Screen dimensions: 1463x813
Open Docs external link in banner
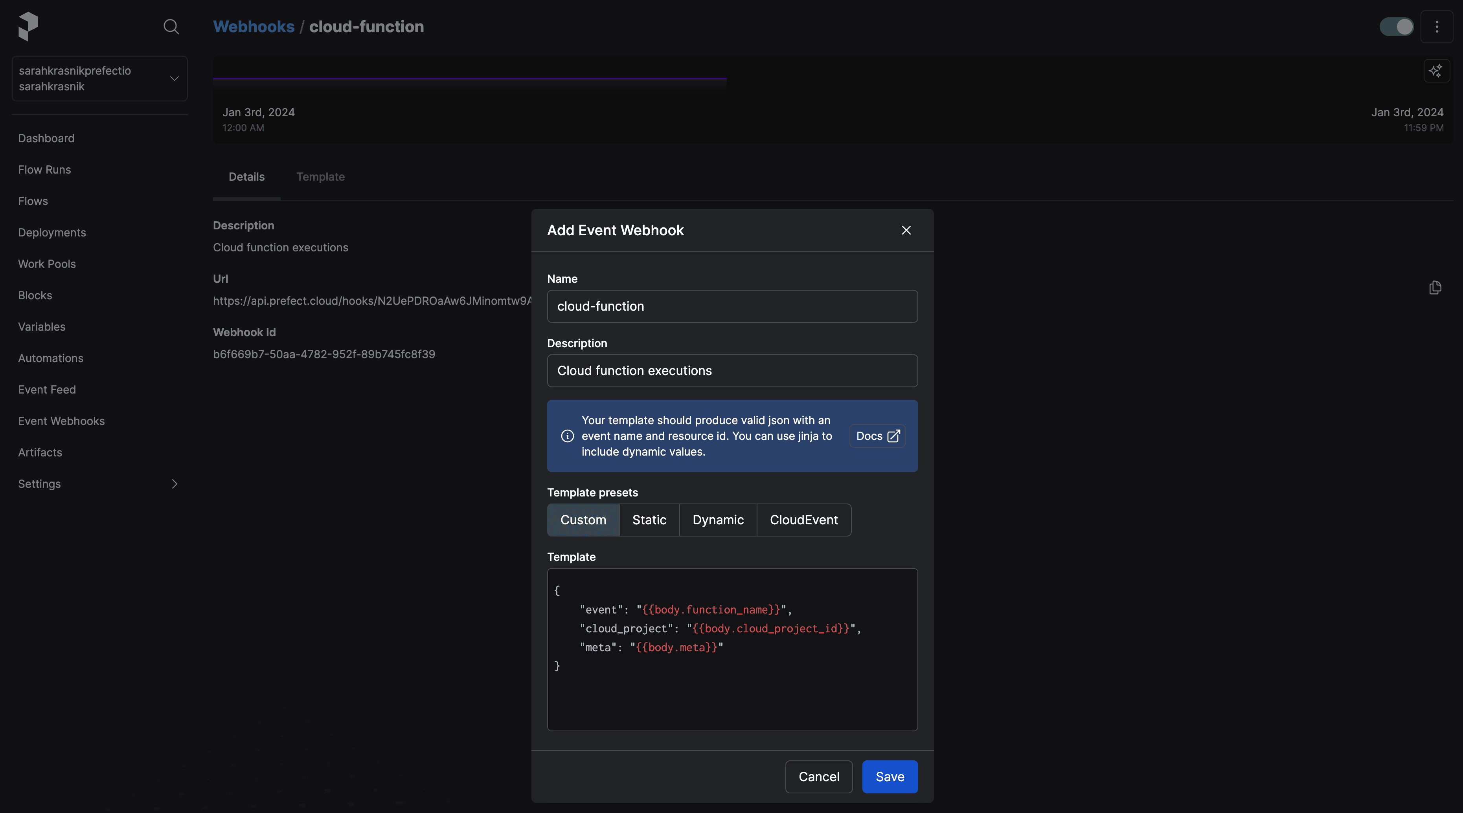tap(877, 436)
